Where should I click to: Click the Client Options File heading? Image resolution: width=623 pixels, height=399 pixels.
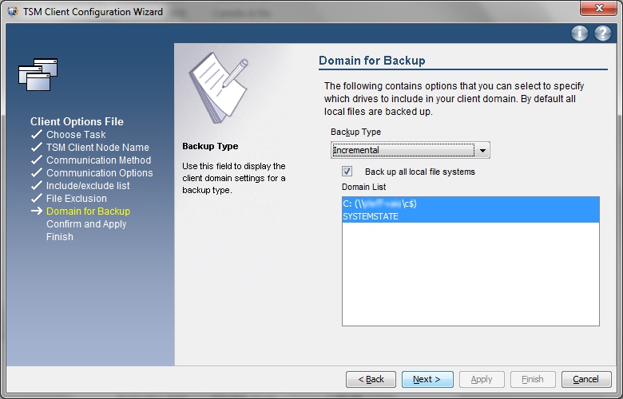[x=77, y=121]
